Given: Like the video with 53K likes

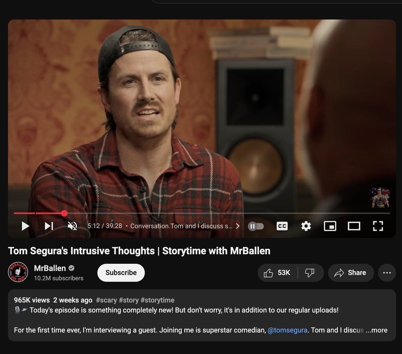Looking at the screenshot, I should pos(277,273).
